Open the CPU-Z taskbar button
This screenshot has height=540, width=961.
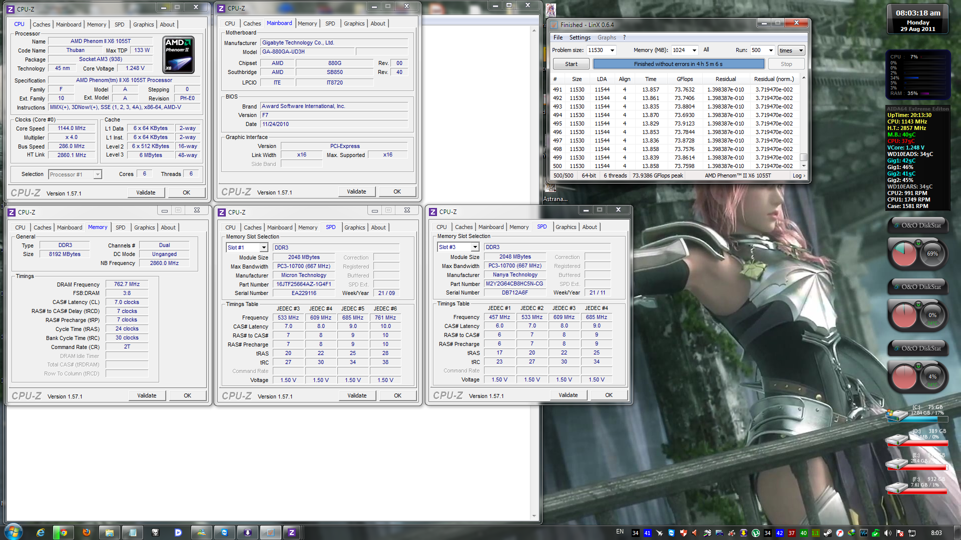(x=292, y=532)
